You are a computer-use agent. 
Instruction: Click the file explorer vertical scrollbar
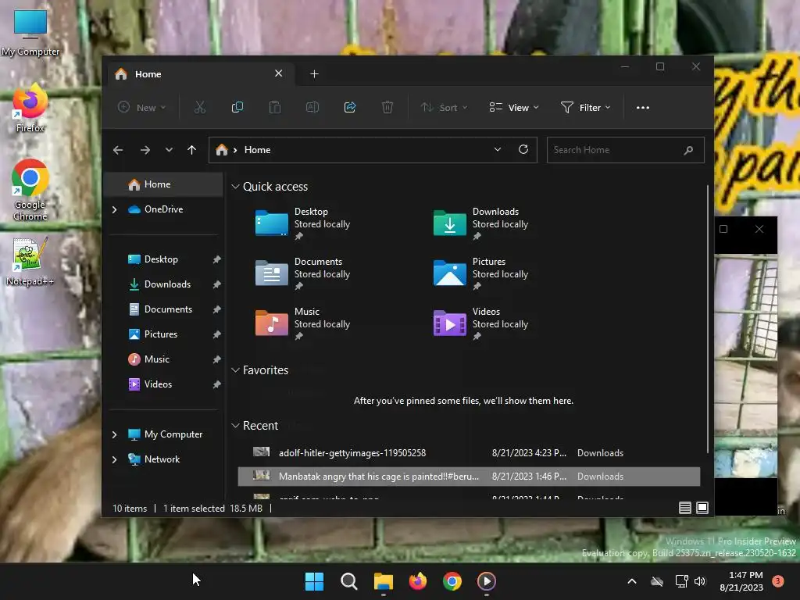pyautogui.click(x=708, y=319)
